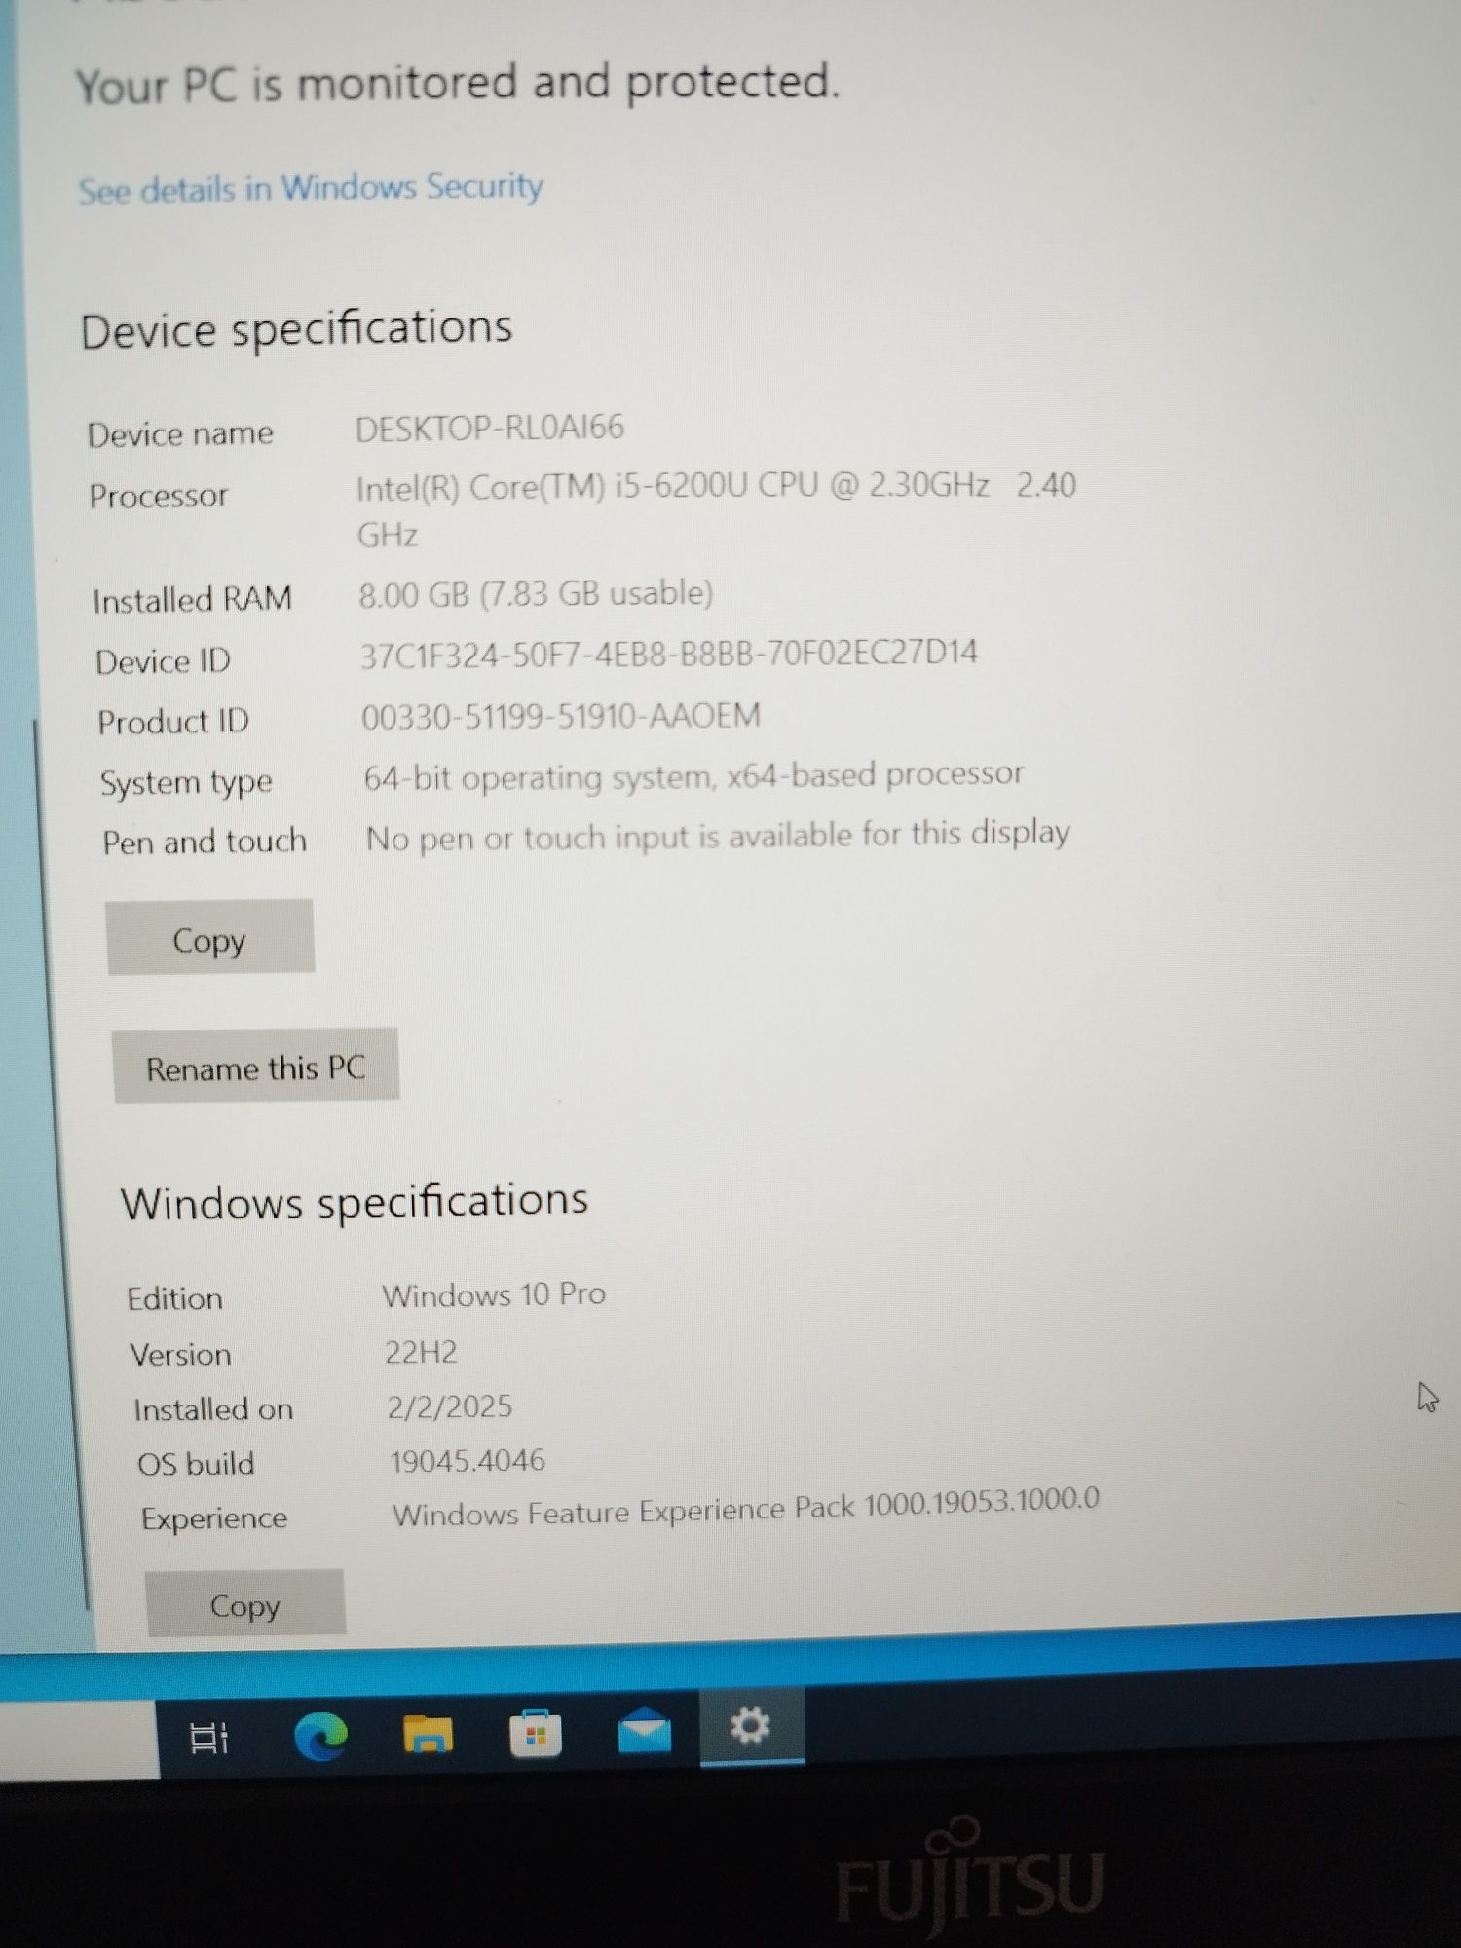The width and height of the screenshot is (1461, 1948).
Task: Click the 64-bit operating system text
Action: pos(693,776)
